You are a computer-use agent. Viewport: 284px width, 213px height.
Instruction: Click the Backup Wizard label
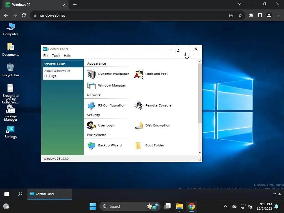pyautogui.click(x=110, y=145)
